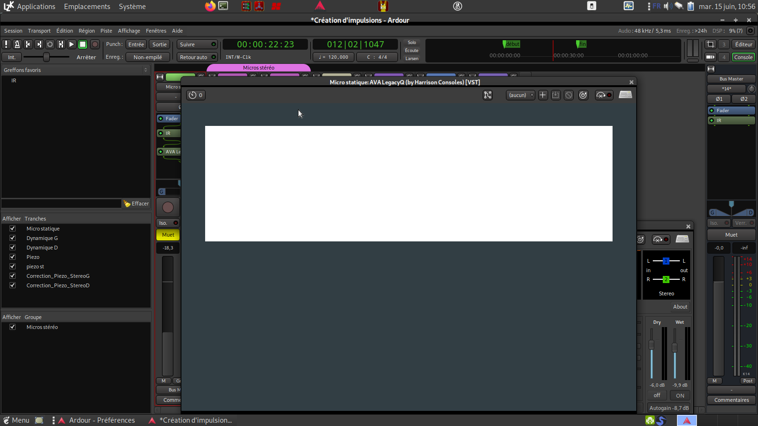This screenshot has width=758, height=426.
Task: Toggle bypass icon in IR plugin window
Action: (661, 240)
